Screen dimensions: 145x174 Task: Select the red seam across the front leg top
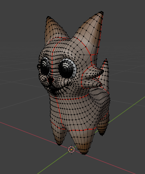(x=82, y=130)
